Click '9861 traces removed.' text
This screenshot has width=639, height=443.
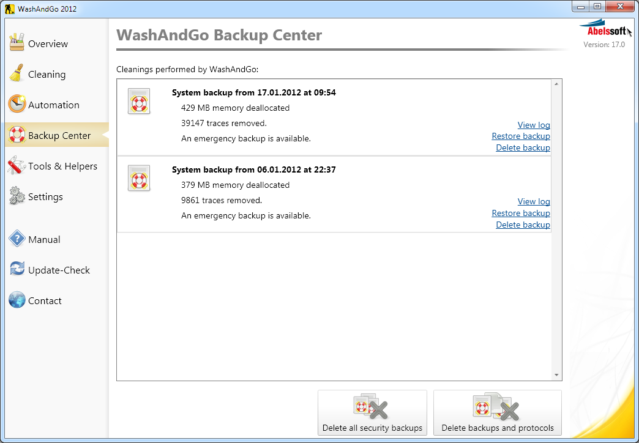(x=222, y=200)
